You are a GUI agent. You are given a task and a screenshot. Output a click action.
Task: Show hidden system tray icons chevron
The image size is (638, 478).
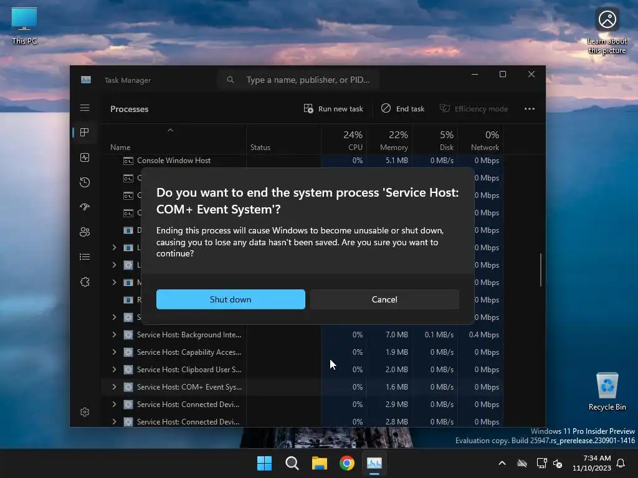[x=502, y=463]
